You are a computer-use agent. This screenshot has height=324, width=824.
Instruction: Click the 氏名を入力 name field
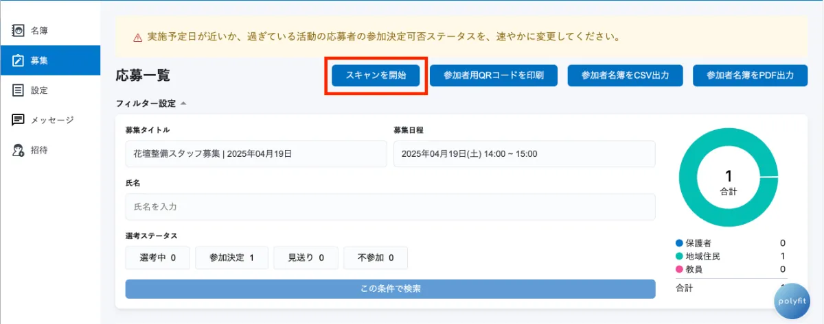click(390, 207)
